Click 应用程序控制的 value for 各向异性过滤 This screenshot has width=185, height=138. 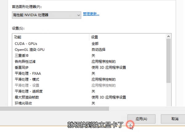click(x=104, y=62)
